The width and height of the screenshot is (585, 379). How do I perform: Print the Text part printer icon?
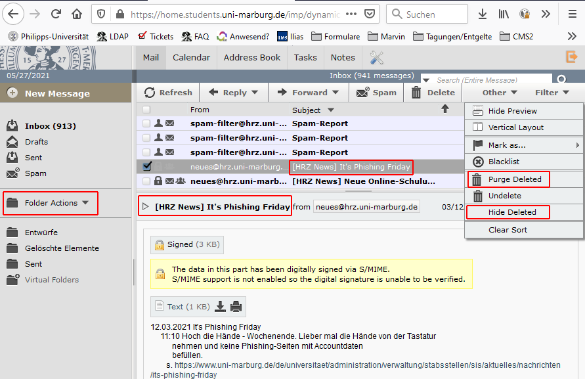coord(236,307)
